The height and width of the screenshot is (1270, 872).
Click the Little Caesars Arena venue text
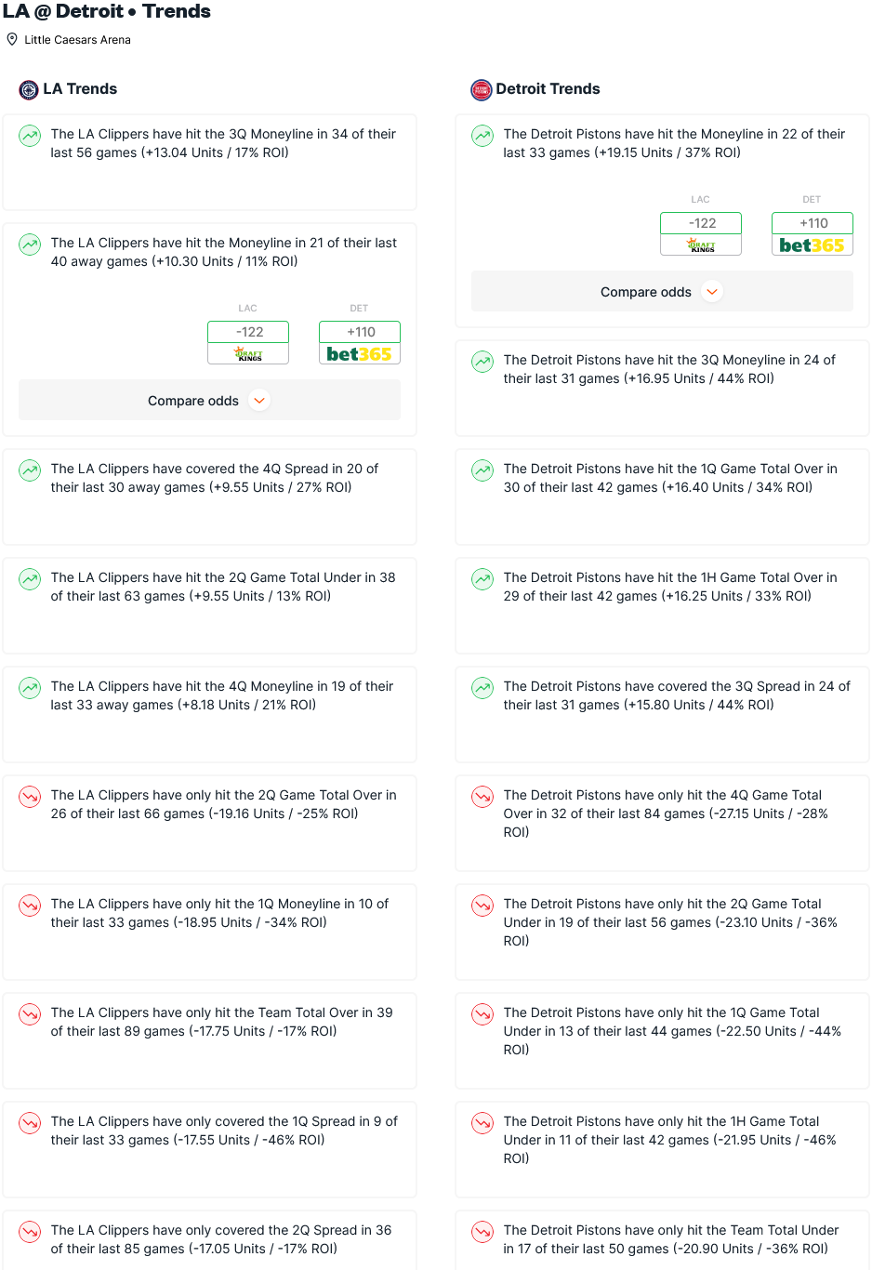tap(77, 40)
